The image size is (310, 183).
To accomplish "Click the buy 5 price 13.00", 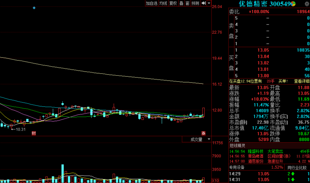I will (263, 76).
